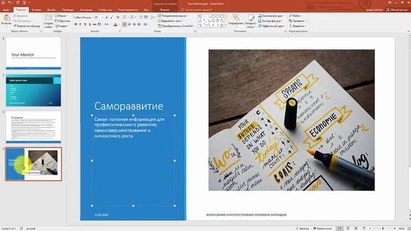
Task: Clear all text formatting
Action: (118, 17)
